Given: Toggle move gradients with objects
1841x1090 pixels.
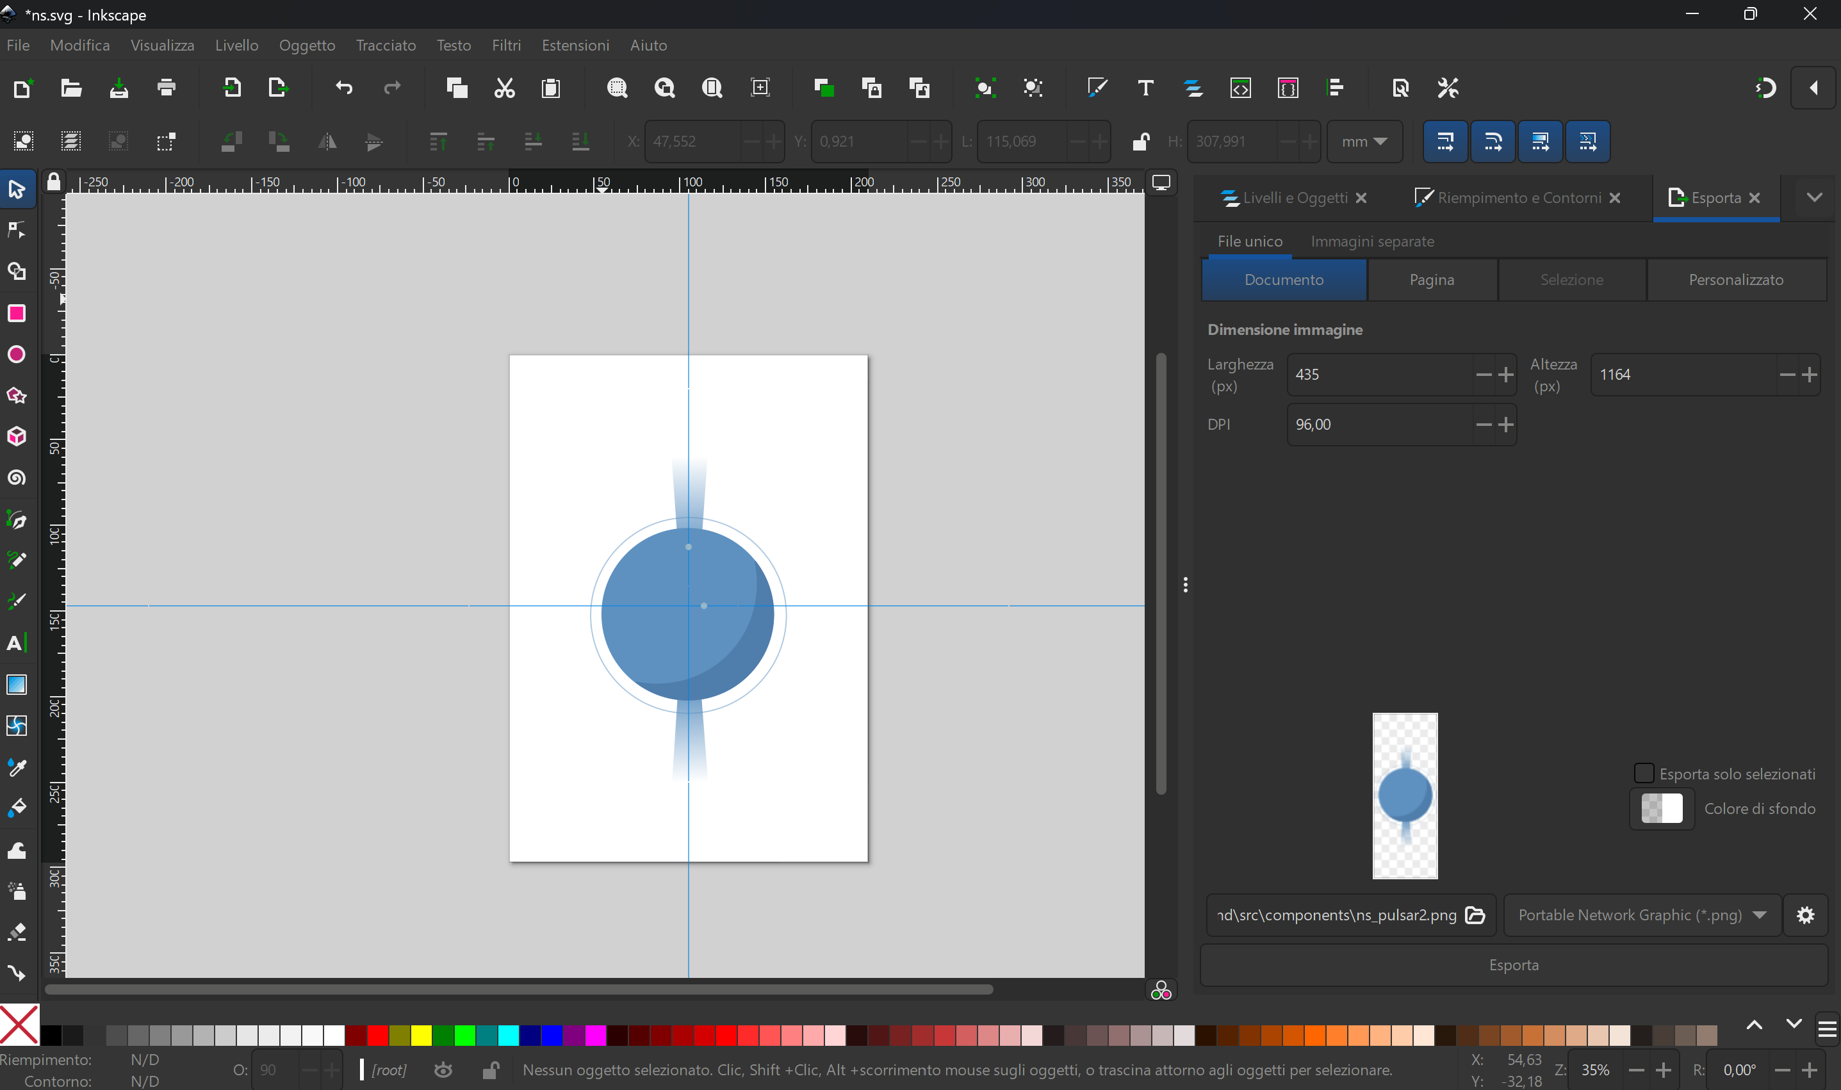Looking at the screenshot, I should (x=1541, y=141).
